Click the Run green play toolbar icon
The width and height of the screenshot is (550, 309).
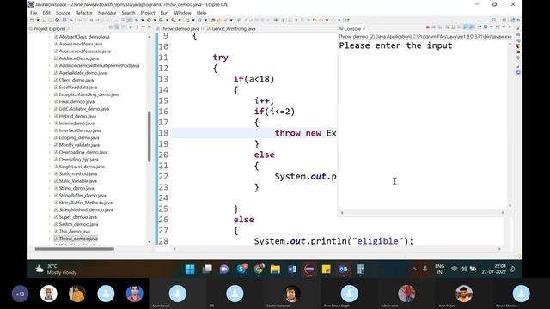click(149, 20)
